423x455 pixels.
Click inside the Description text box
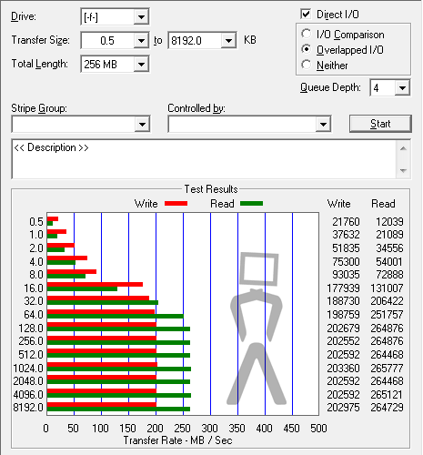click(x=204, y=159)
